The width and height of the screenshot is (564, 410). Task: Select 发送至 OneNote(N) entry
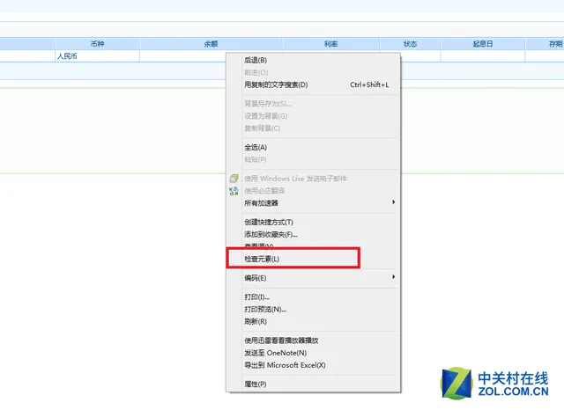(313, 353)
